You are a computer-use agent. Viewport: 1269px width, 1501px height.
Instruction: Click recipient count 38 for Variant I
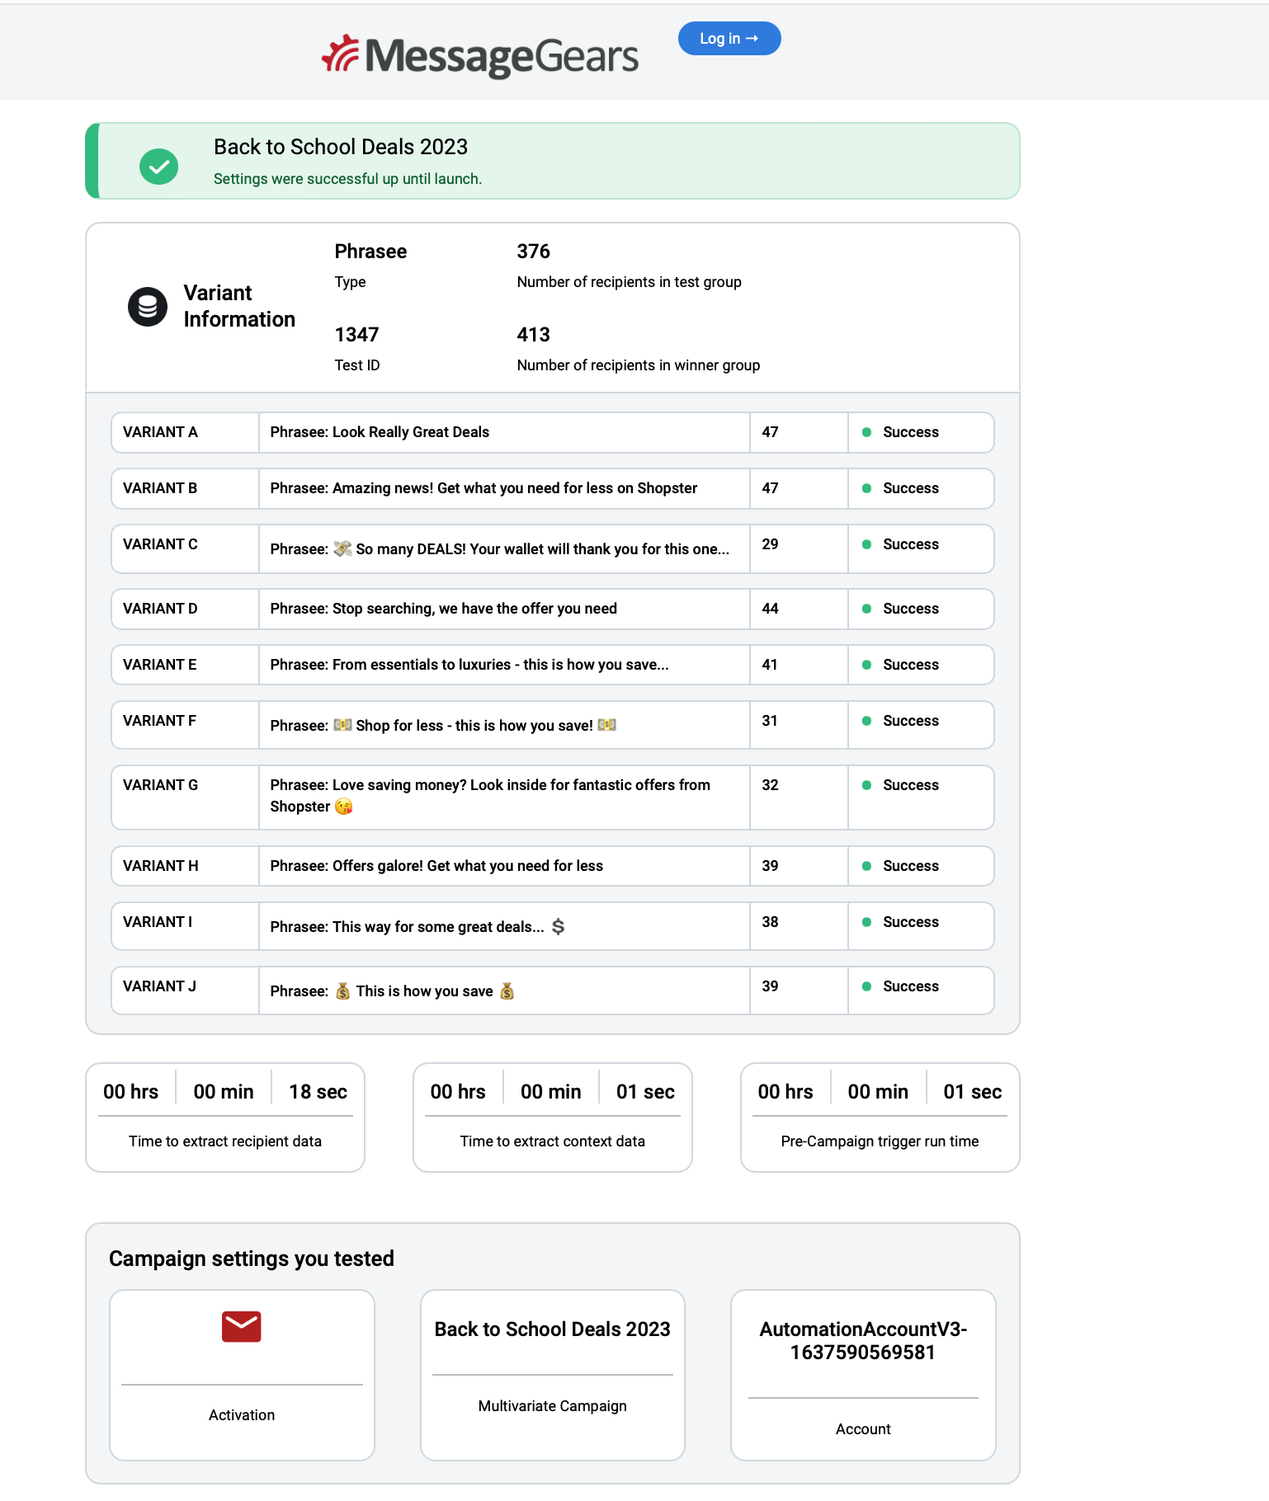[x=770, y=922]
